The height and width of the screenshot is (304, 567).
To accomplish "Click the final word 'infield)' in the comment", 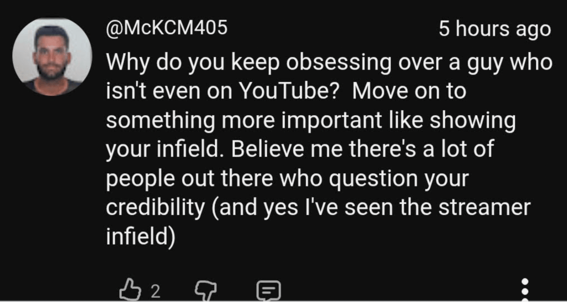I will (141, 236).
